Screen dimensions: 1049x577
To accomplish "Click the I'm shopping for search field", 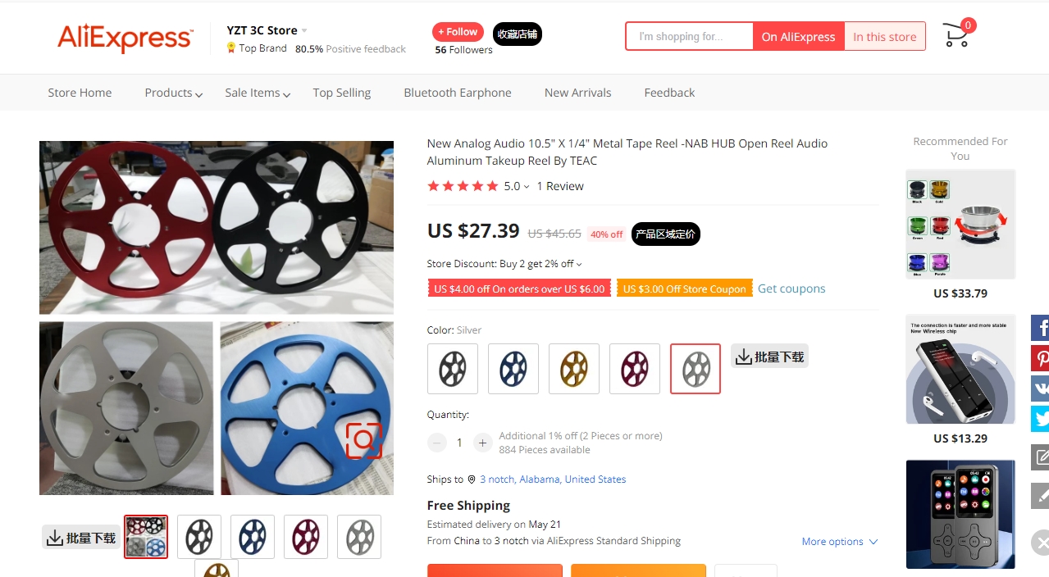I will [x=689, y=36].
